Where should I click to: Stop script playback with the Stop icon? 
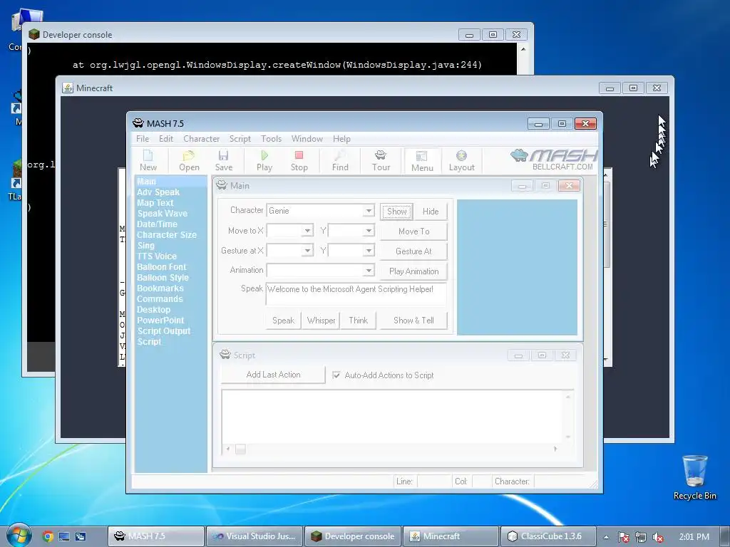[299, 160]
